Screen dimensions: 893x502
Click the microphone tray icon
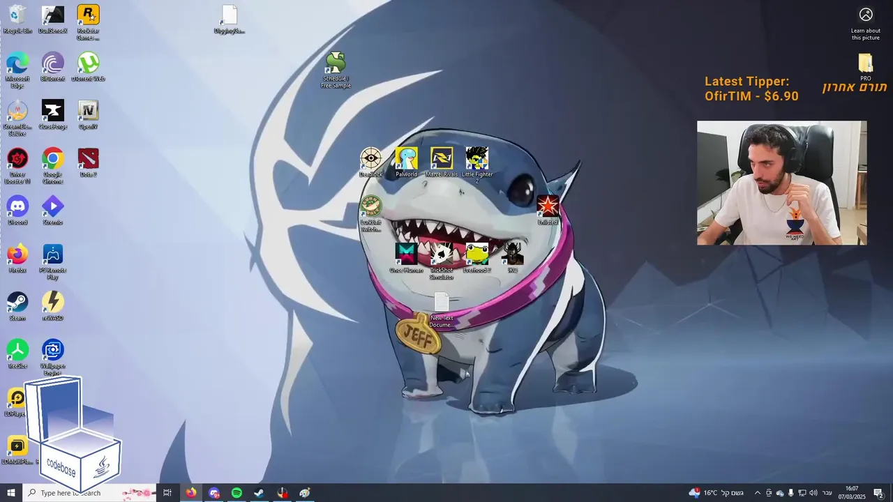[x=790, y=493]
